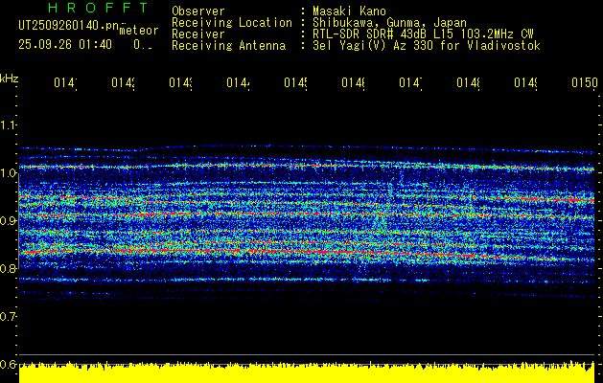Click the HROFFT title text

click(98, 8)
